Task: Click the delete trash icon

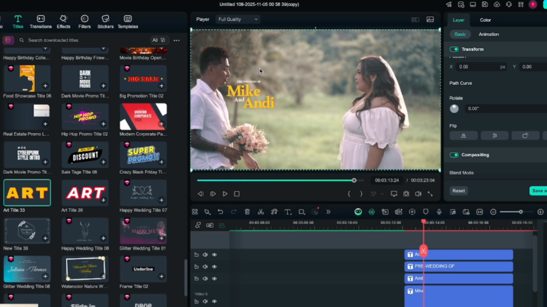Action: point(247,212)
